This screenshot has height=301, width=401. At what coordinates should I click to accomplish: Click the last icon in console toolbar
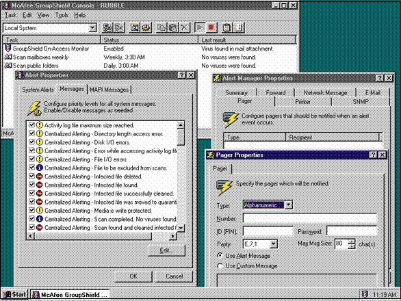click(x=239, y=27)
